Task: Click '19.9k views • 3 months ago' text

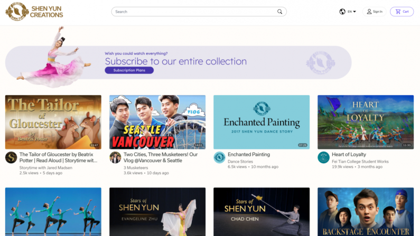Action: (357, 167)
